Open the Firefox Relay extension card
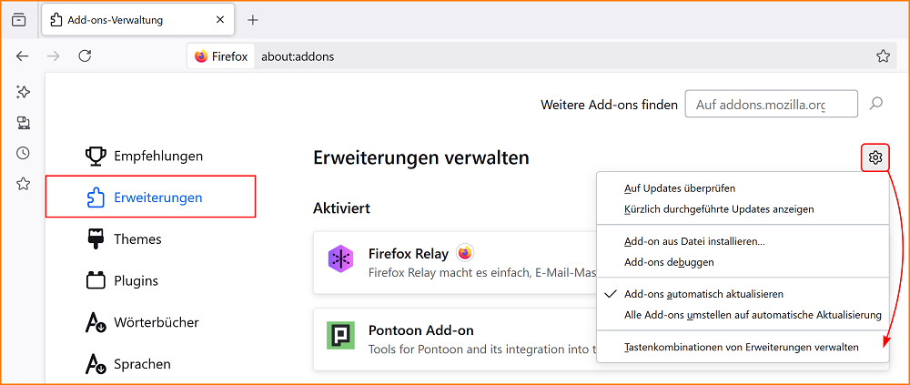 click(455, 262)
